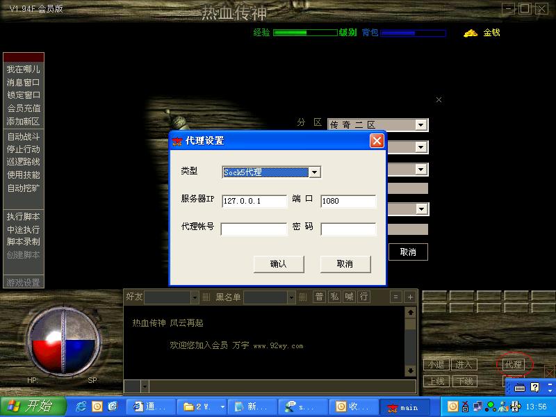
Task: Open the network monitors tray icon
Action: pos(478,407)
